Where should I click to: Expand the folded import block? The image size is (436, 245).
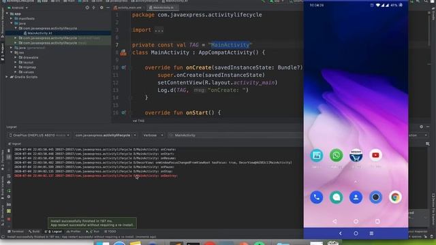pyautogui.click(x=159, y=30)
